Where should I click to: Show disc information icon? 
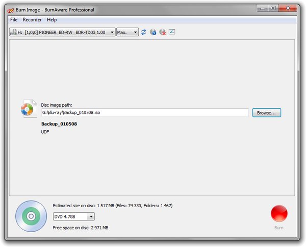click(153, 32)
